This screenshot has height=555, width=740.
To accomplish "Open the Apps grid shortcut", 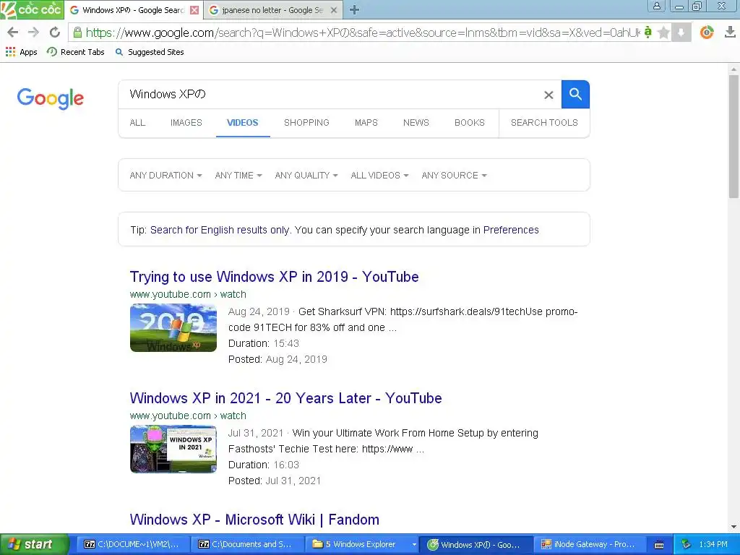I will pos(21,52).
